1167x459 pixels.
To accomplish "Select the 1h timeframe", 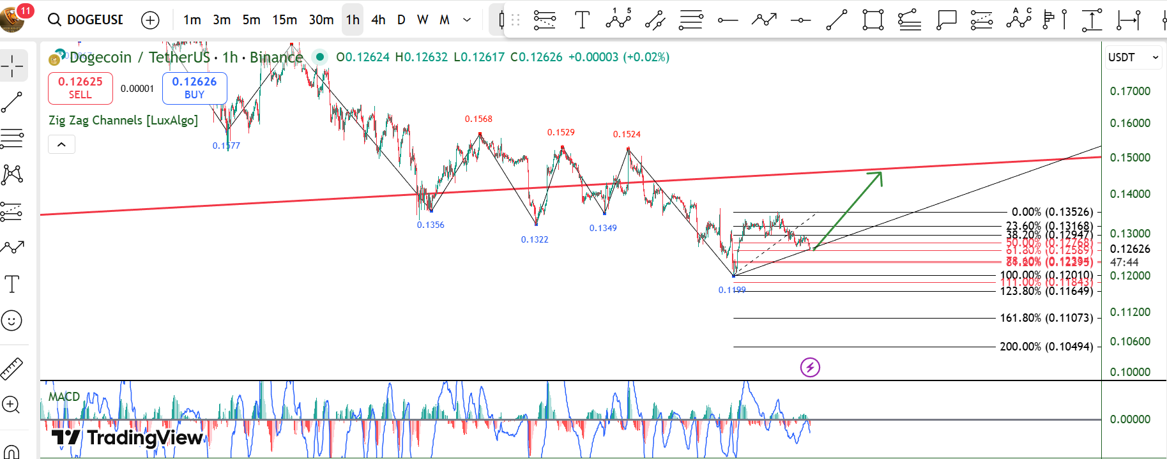I will 353,20.
